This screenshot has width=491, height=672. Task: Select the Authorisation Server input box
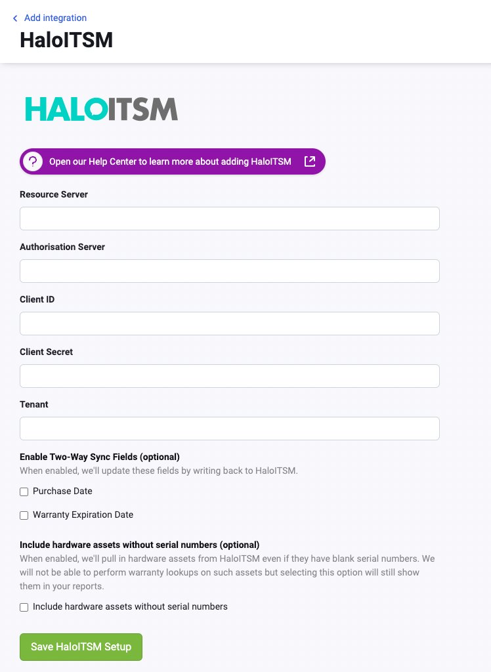230,271
